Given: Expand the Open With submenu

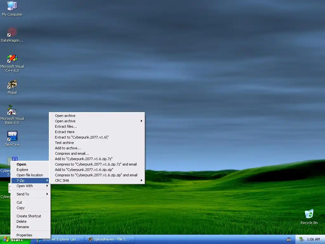Looking at the screenshot, I should coord(30,186).
